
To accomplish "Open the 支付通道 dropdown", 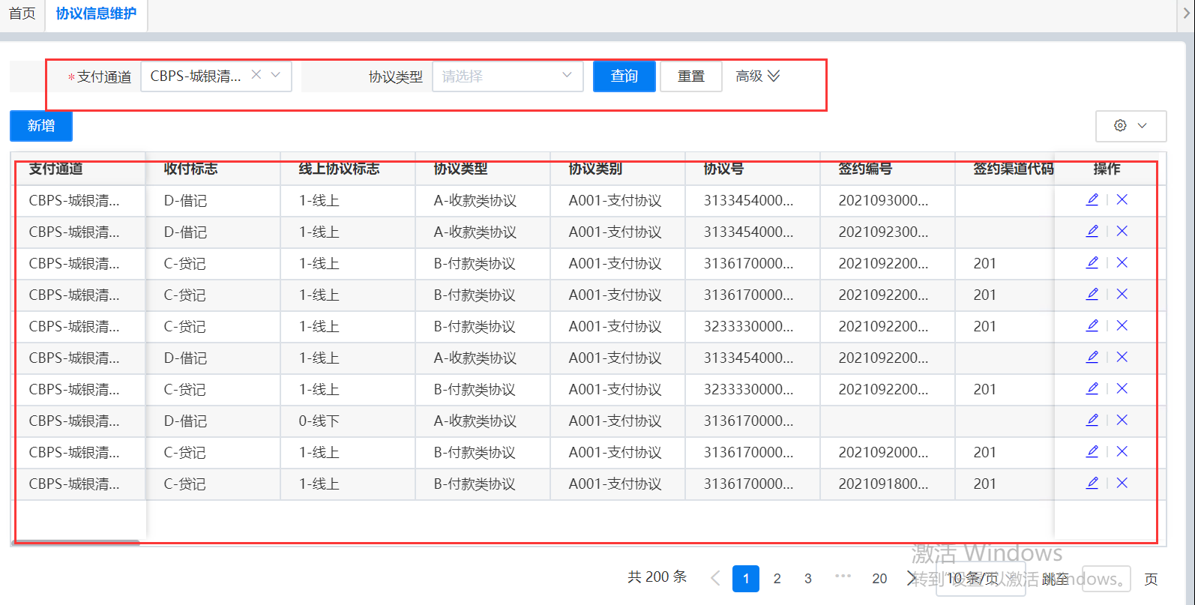I will [216, 76].
